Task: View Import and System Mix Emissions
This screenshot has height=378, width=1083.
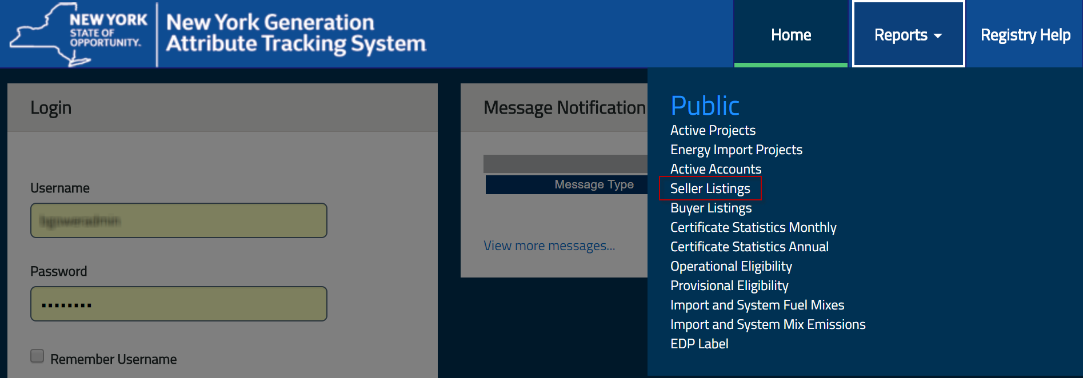Action: (x=768, y=324)
